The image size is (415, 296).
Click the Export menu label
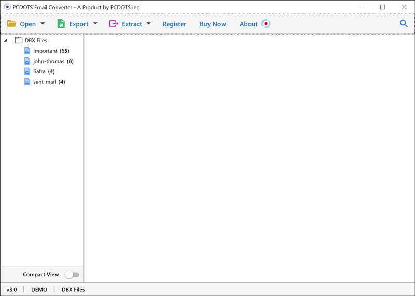(x=79, y=24)
